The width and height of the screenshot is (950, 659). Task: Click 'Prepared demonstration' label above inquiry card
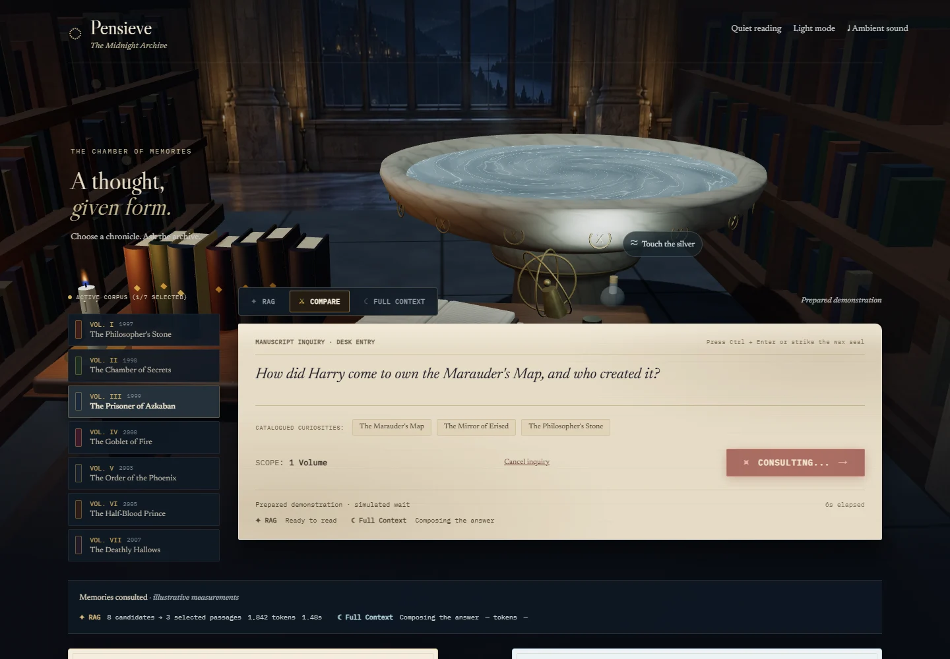(841, 300)
